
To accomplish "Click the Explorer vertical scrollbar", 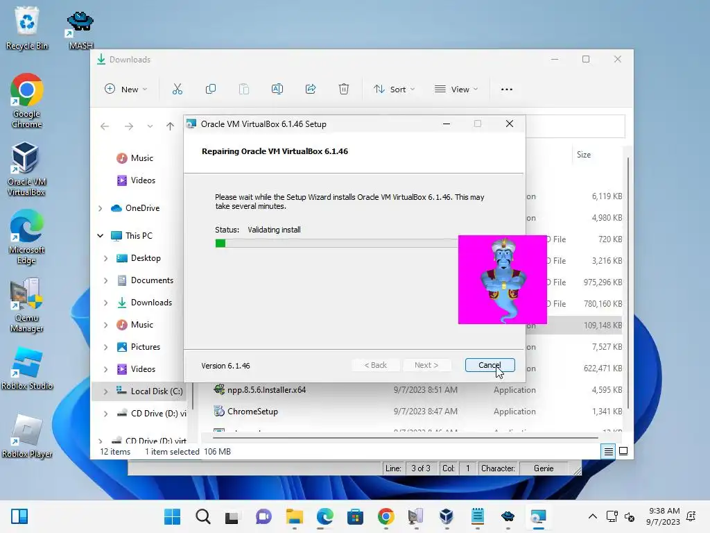I will click(628, 283).
